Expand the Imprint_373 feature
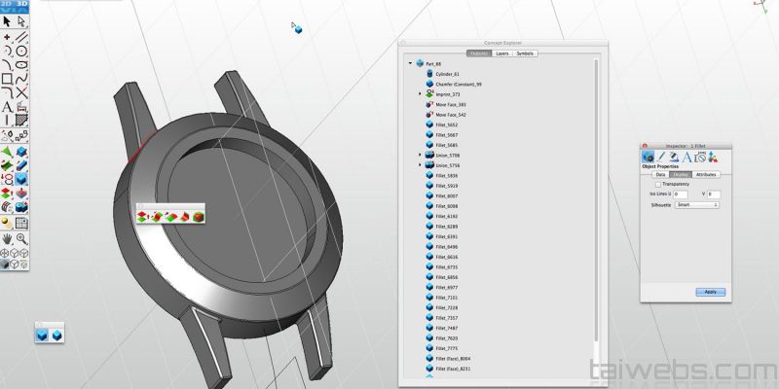 (x=420, y=93)
